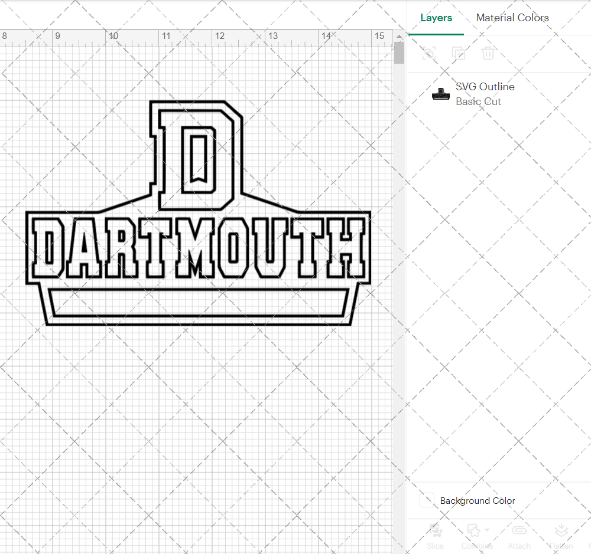Click the Group icon in Layers panel
The image size is (591, 554).
[429, 53]
